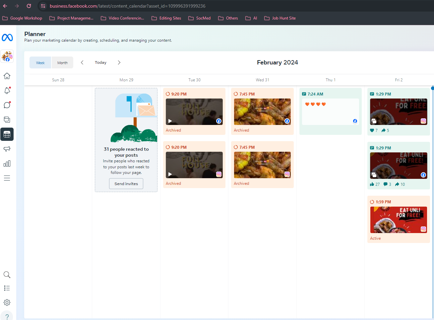The height and width of the screenshot is (320, 434).
Task: Expand the AI bookmark folder
Action: (251, 18)
